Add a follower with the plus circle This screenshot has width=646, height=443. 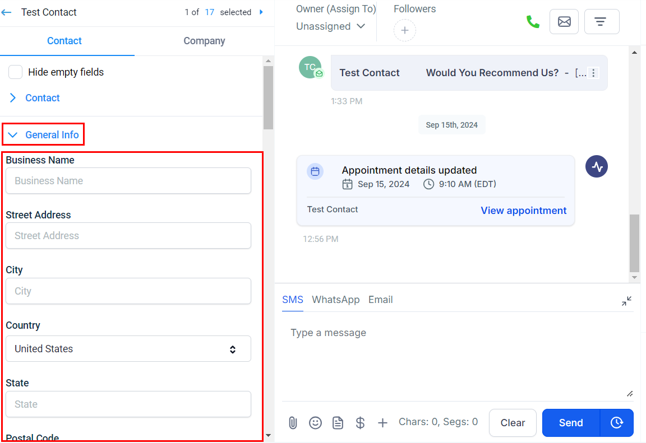click(x=404, y=30)
